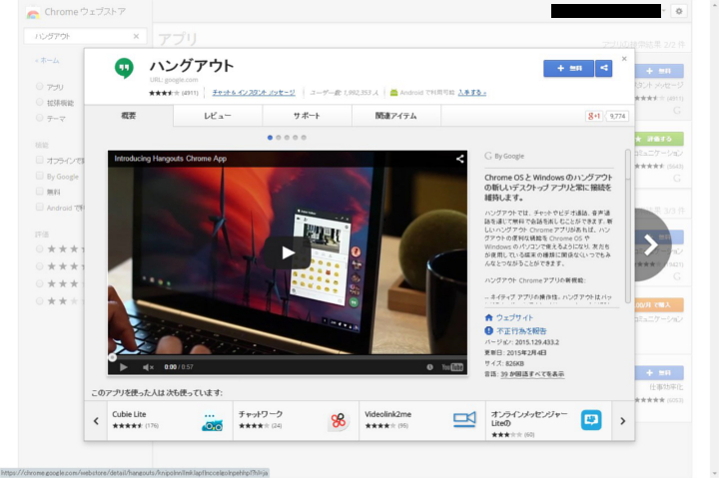Screen dimensions: 719x478
Task: Check the 無料 checkbox in the sidebar
Action: (39, 192)
